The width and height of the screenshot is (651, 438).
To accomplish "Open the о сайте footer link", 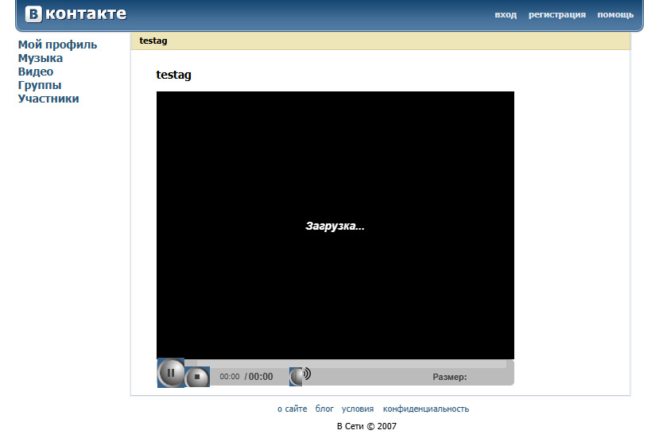I will coord(292,409).
